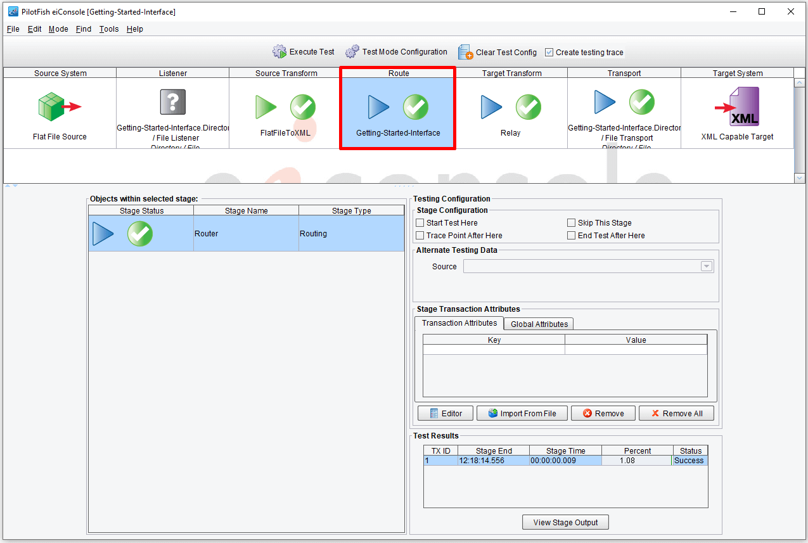The height and width of the screenshot is (543, 808).
Task: Click the 1.08 Percent cell
Action: (636, 461)
